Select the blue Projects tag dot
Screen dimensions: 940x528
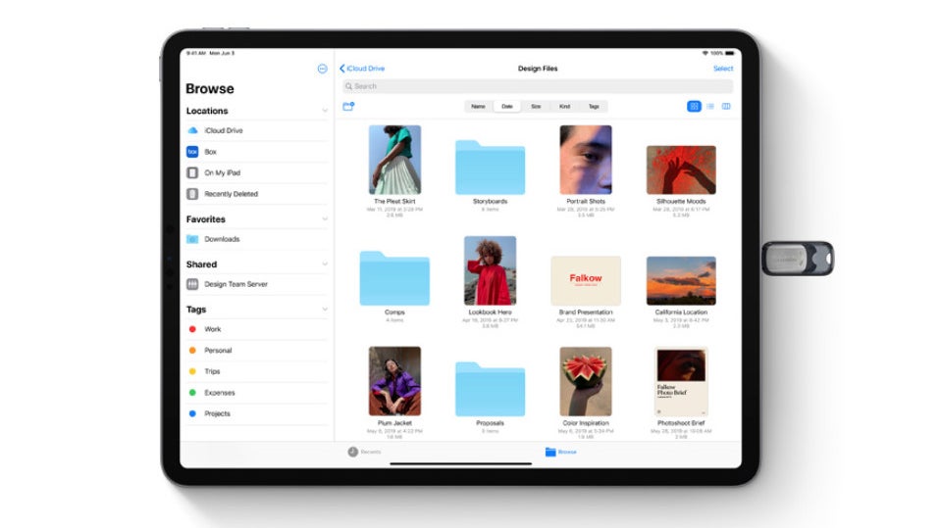[192, 413]
